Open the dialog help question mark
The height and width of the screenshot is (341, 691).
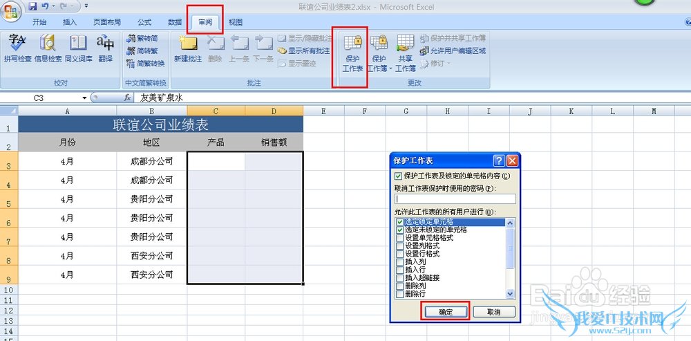(x=498, y=160)
